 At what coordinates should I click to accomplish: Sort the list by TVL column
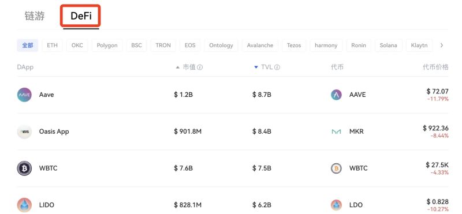pos(267,67)
